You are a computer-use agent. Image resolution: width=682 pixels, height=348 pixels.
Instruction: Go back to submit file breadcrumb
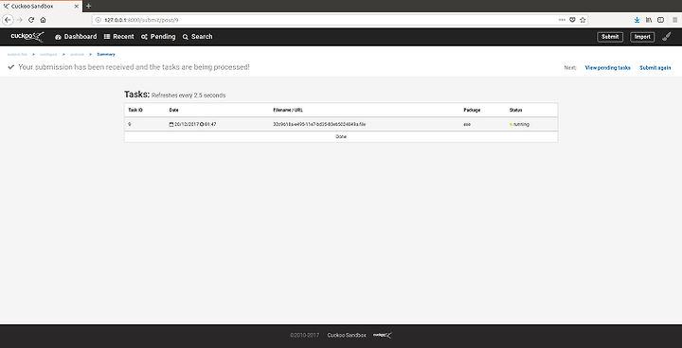tap(17, 54)
